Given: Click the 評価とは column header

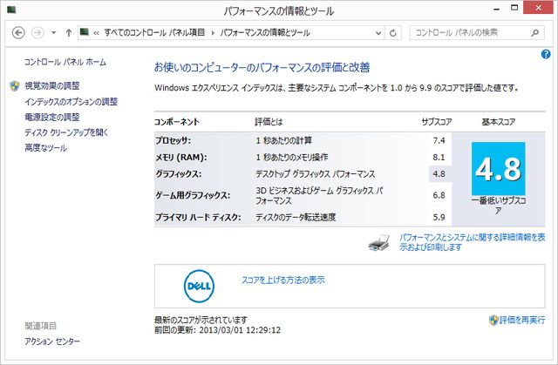Looking at the screenshot, I should pos(269,122).
